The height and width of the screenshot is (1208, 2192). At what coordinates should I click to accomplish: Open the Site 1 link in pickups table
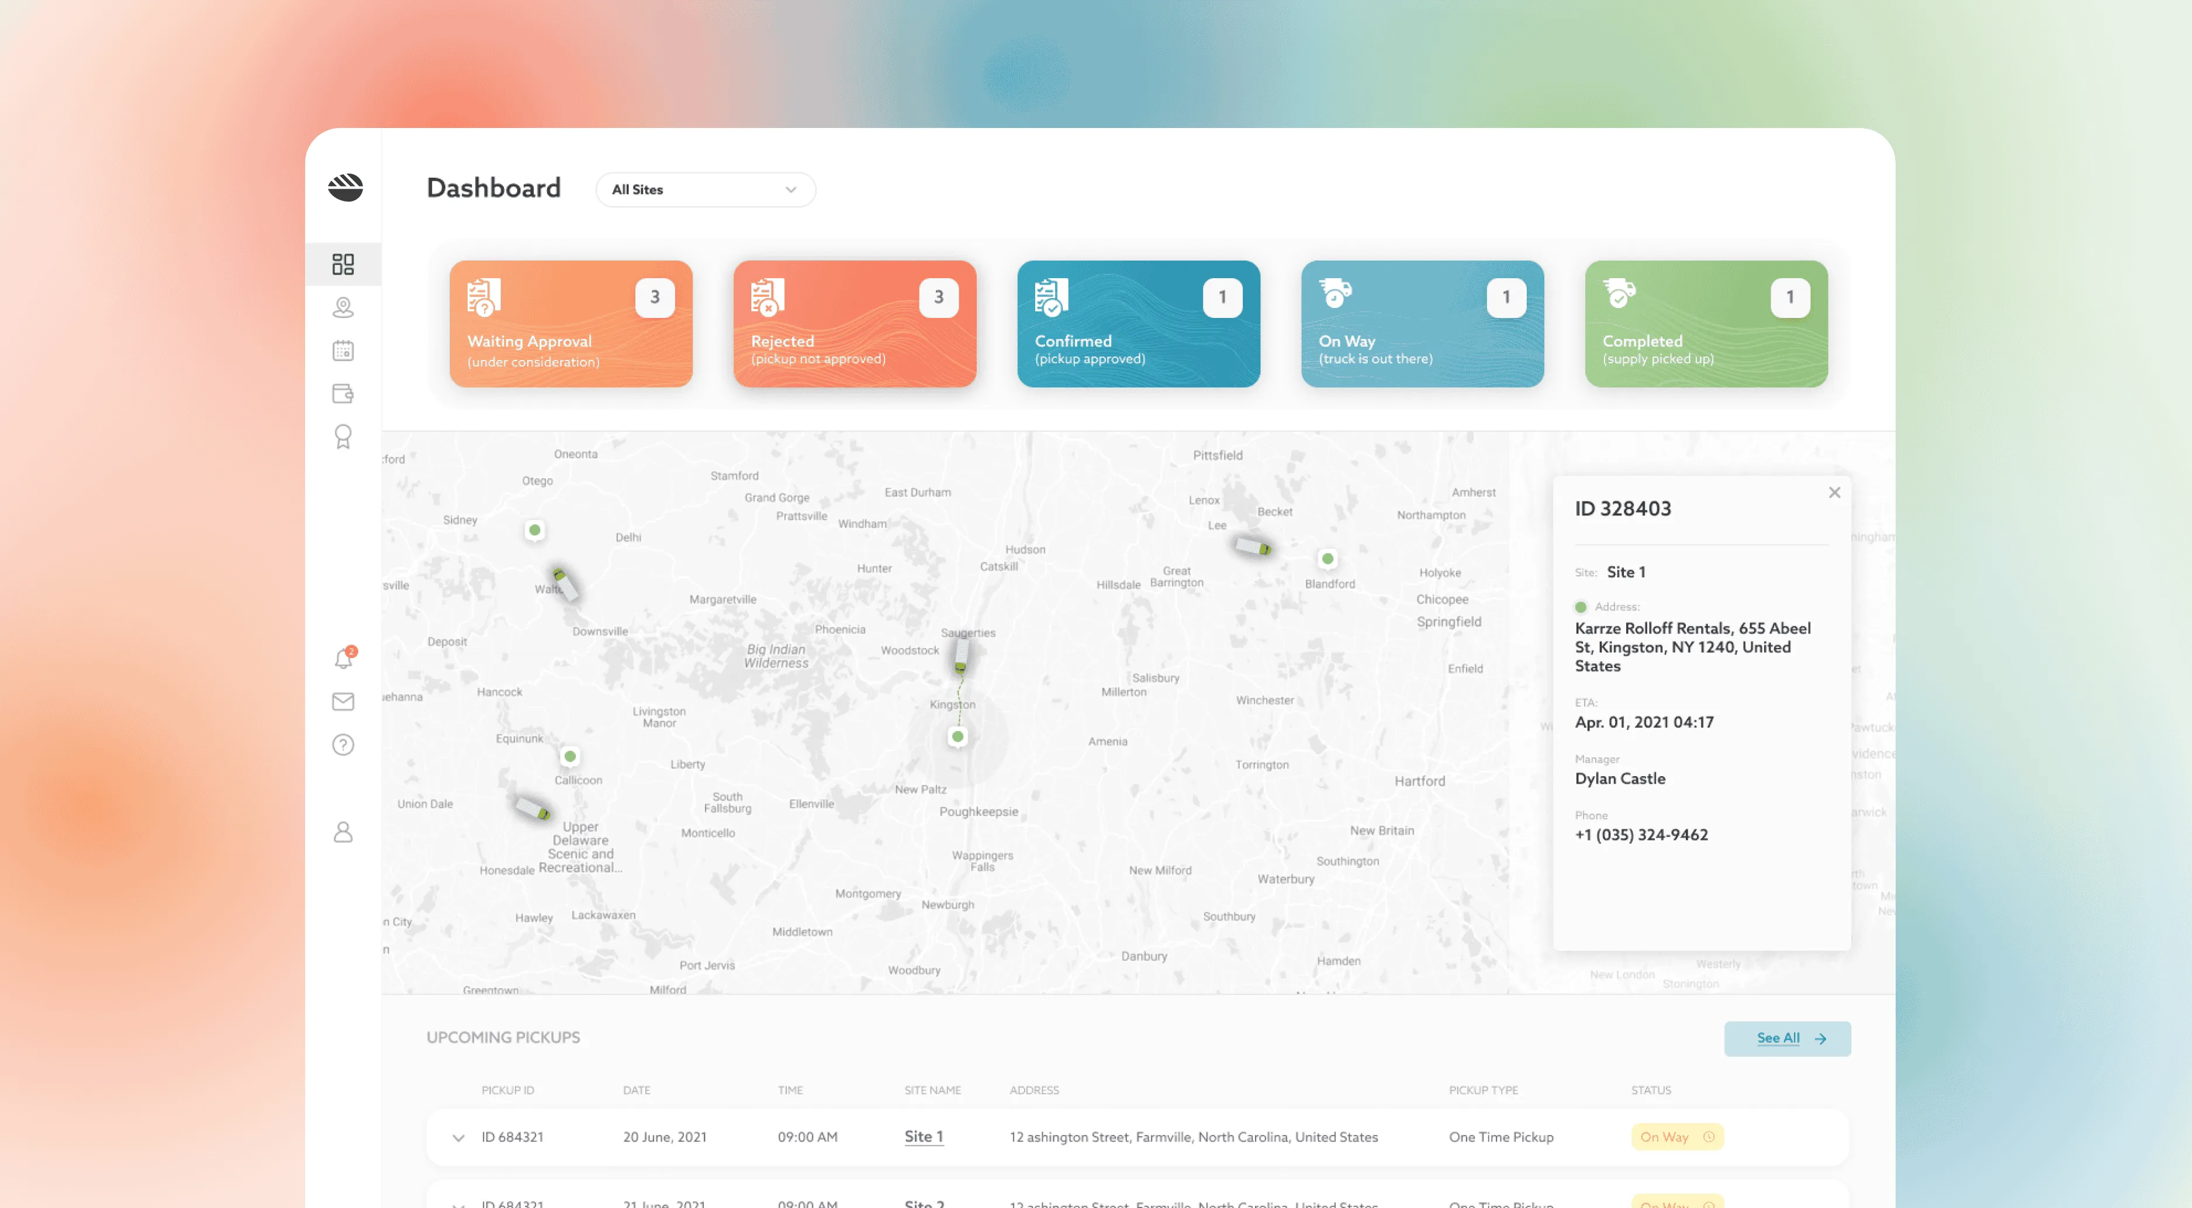(x=923, y=1137)
